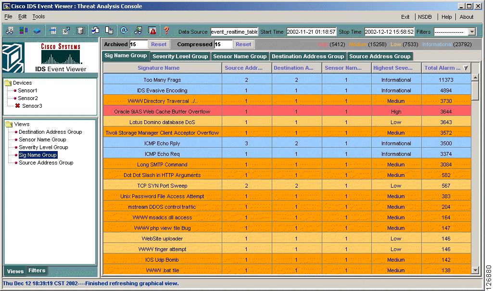Open the Edit menu

[22, 17]
